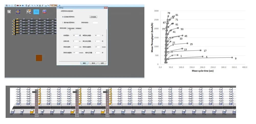Click the blue fast-forward icon
This screenshot has height=124, width=256.
pos(23,5)
